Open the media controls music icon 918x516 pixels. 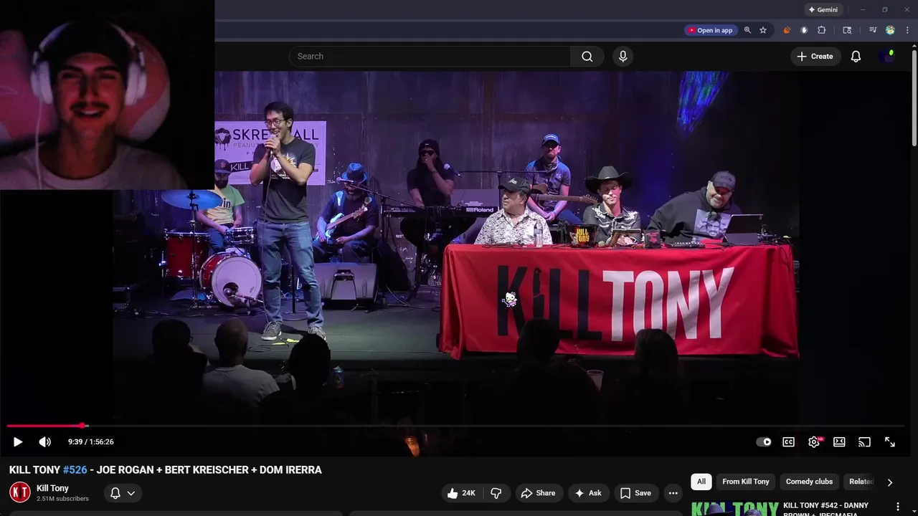click(873, 30)
